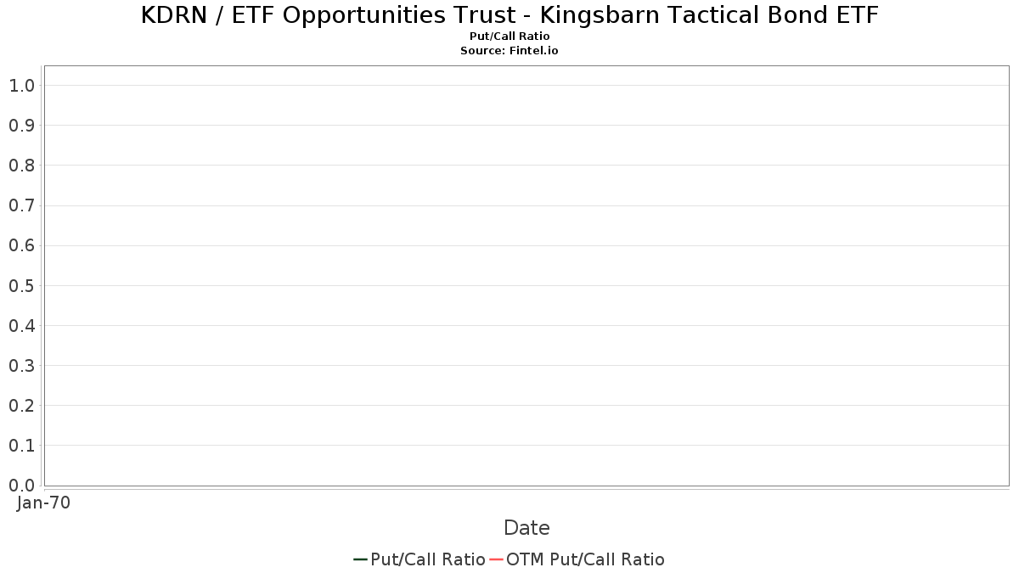Click the 0.5 y-axis tick label
The width and height of the screenshot is (1019, 573).
[x=21, y=286]
